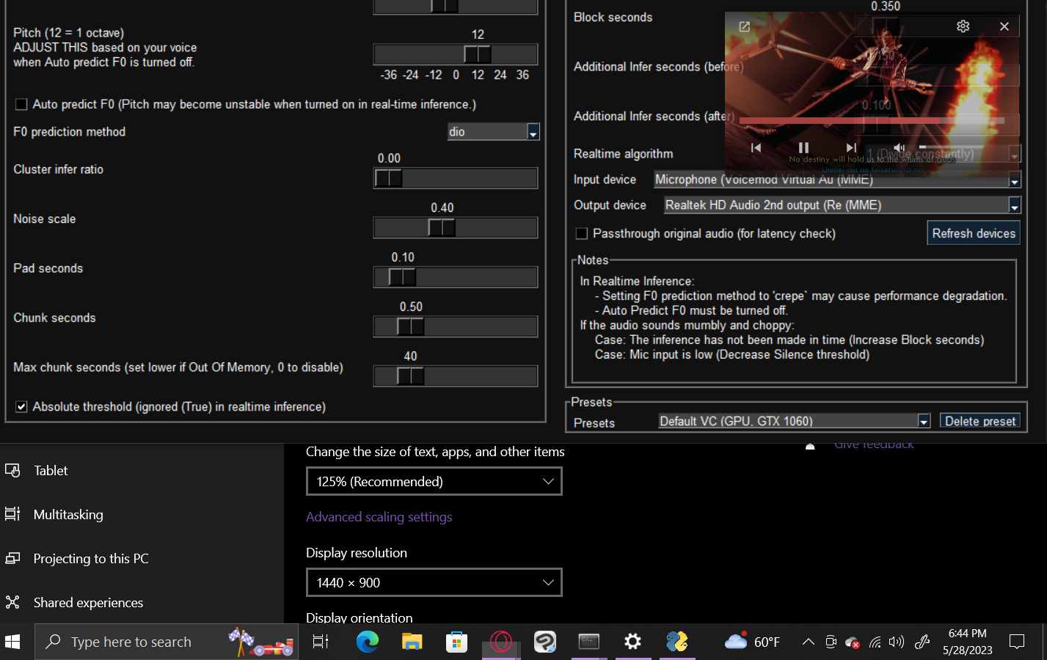The height and width of the screenshot is (660, 1047).
Task: Click the taskbar search magnifier icon
Action: point(53,642)
